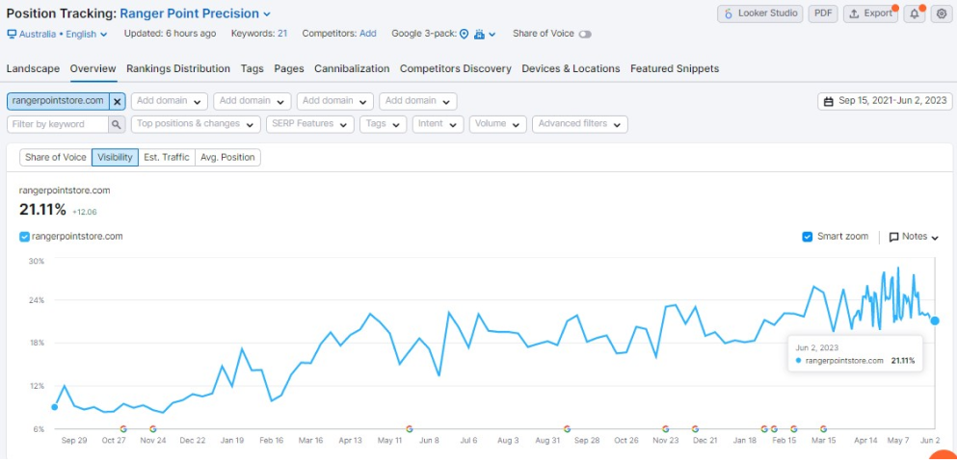Select Share of Voice chart metric
957x460 pixels.
pyautogui.click(x=56, y=157)
